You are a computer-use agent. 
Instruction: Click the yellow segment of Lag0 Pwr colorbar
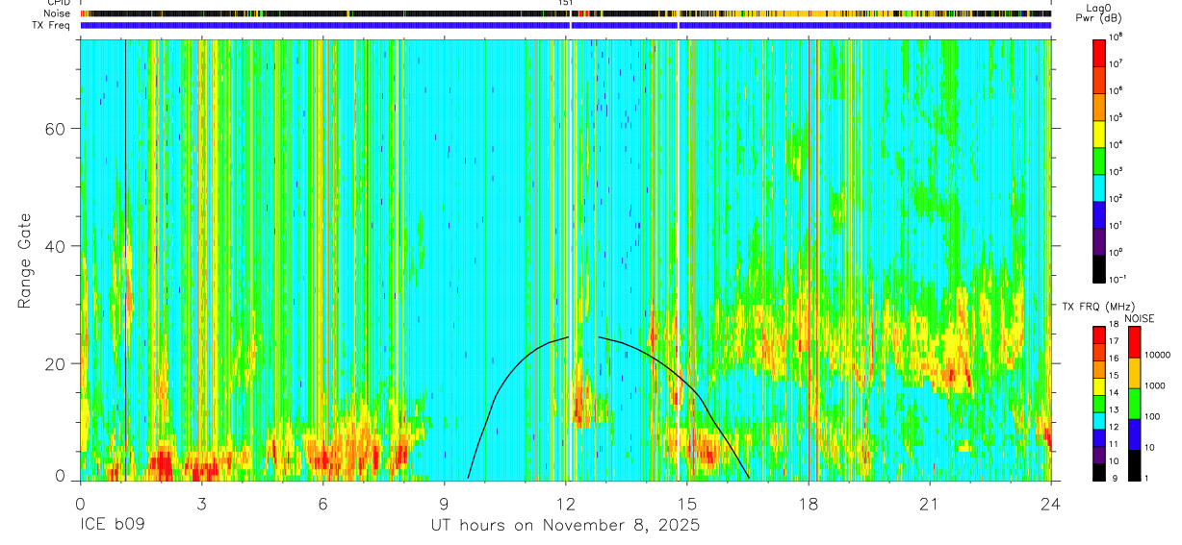(x=1099, y=133)
